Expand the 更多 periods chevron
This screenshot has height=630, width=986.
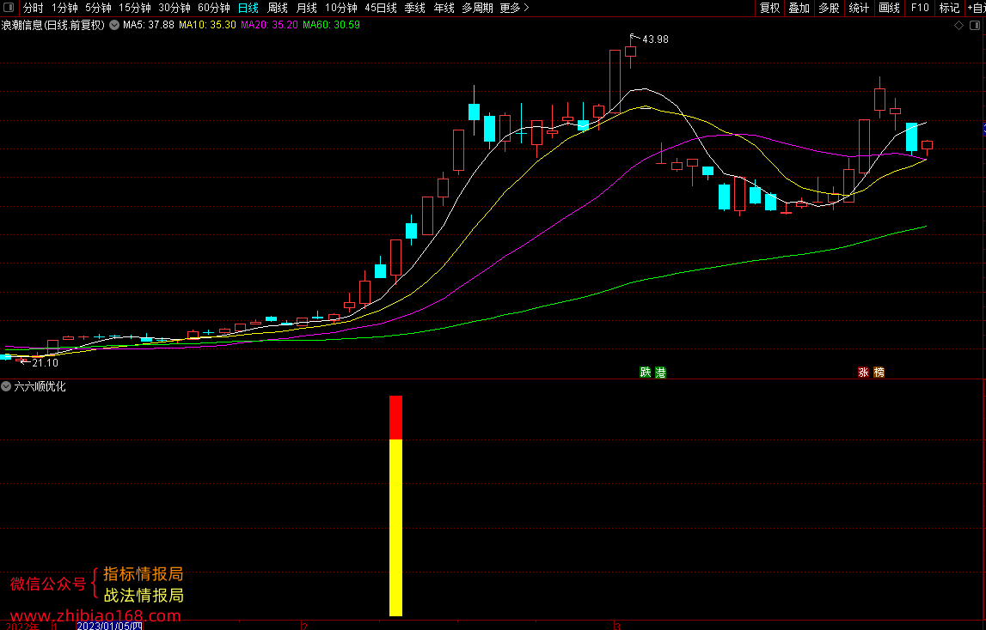(x=526, y=8)
